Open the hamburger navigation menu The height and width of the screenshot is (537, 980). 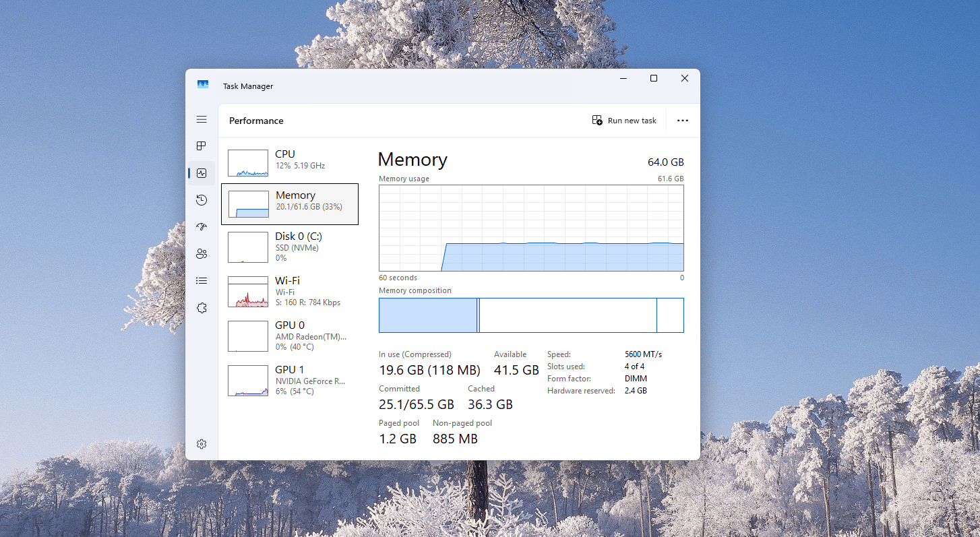(202, 119)
